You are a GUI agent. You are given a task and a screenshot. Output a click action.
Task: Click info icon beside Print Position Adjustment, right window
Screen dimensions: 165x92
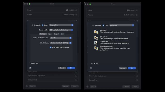tap(137, 76)
